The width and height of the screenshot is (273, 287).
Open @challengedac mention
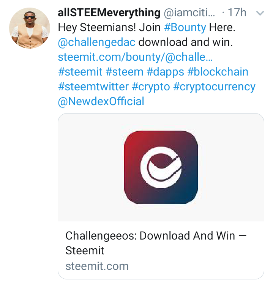97,42
